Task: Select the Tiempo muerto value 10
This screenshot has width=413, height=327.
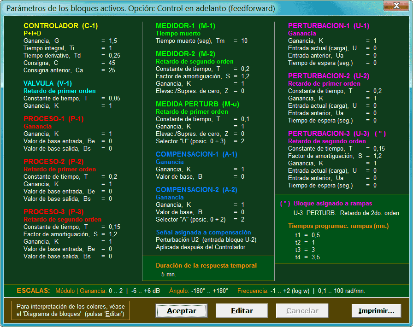Action: [244, 41]
